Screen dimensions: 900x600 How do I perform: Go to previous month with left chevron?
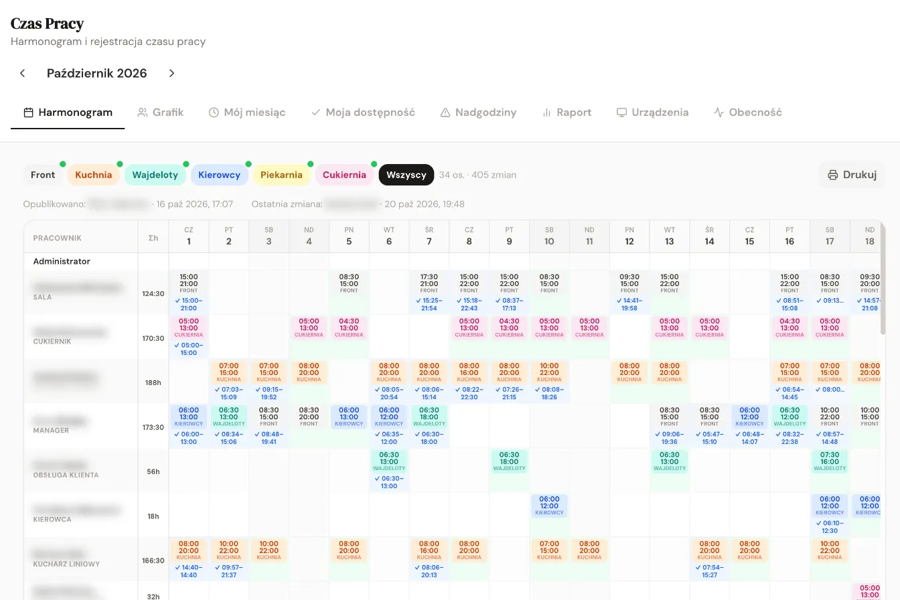pyautogui.click(x=23, y=73)
